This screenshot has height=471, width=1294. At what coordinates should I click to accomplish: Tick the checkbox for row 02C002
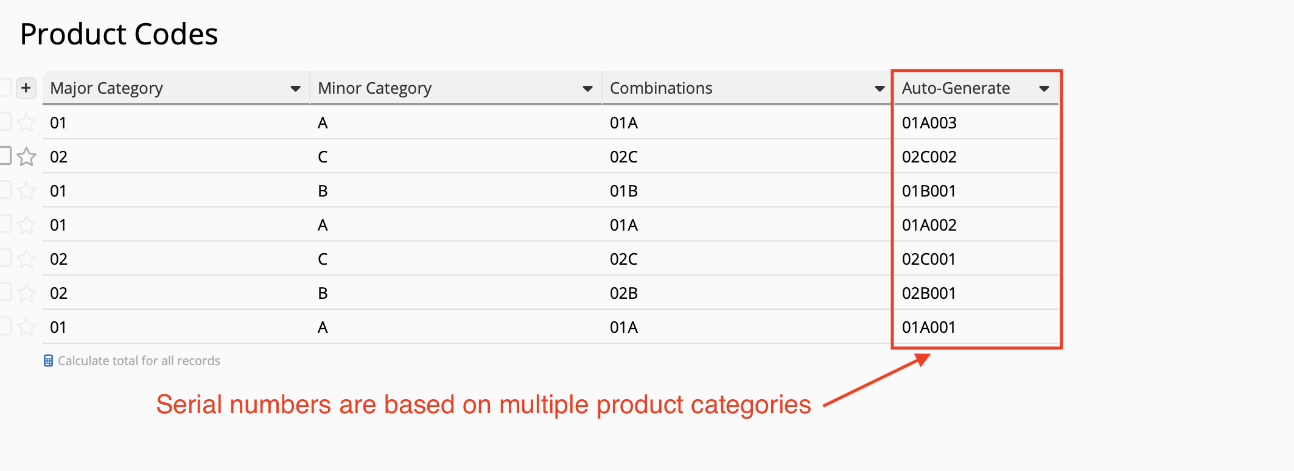pyautogui.click(x=5, y=155)
